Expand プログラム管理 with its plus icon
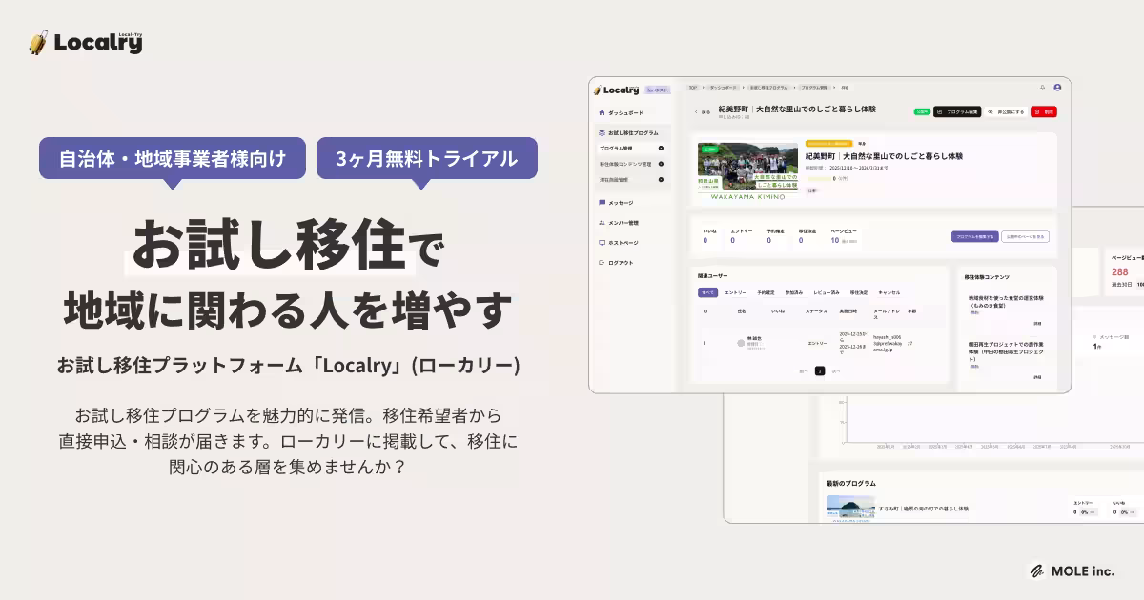1144x600 pixels. click(x=661, y=148)
